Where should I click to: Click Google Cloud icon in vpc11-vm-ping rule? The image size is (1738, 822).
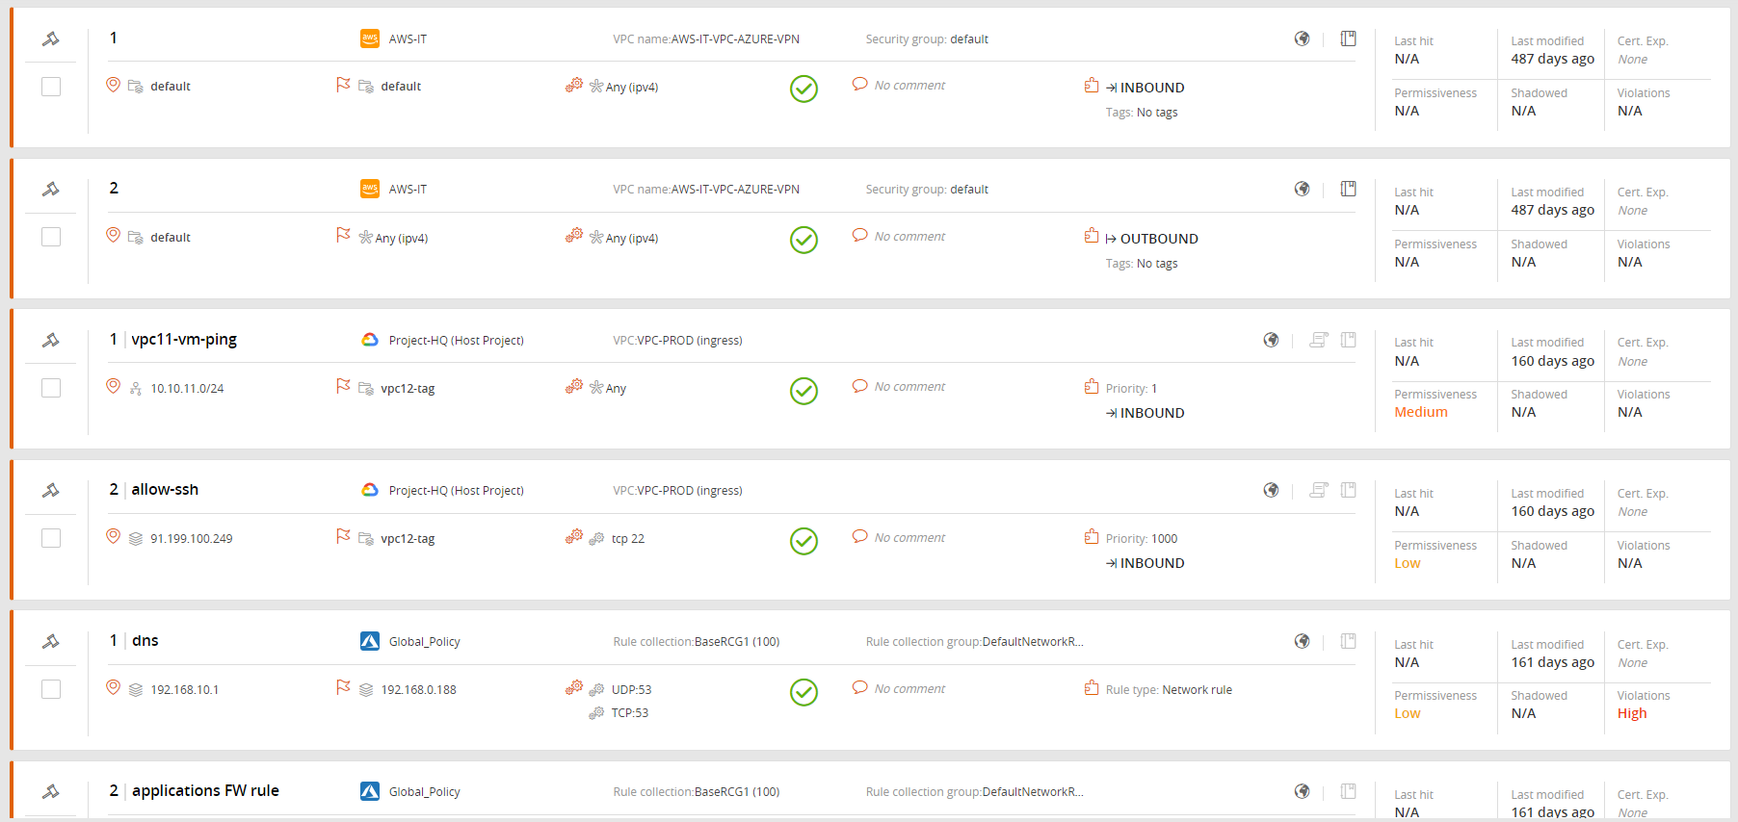pyautogui.click(x=370, y=340)
